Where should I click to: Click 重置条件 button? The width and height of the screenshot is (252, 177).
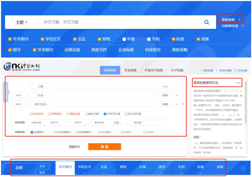click(x=75, y=147)
